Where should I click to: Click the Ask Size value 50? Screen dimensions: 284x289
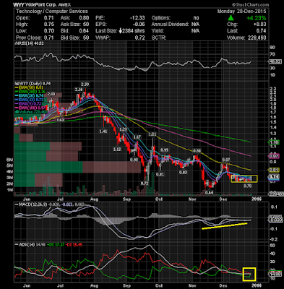[x=86, y=25]
